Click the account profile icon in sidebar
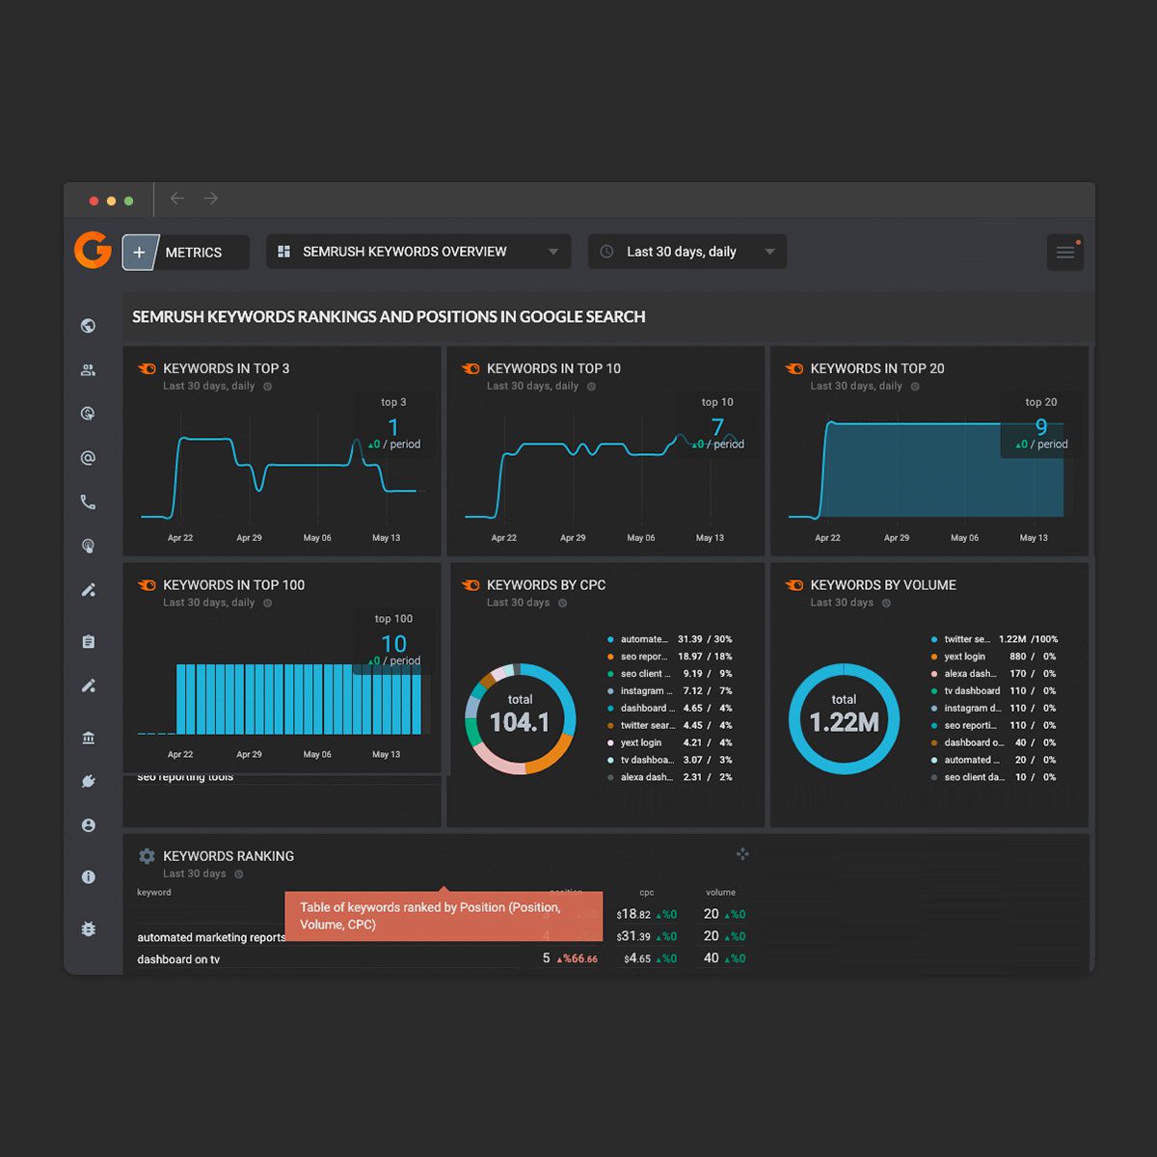 click(88, 825)
